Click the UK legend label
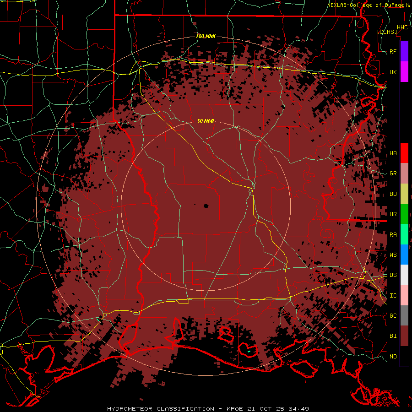Image resolution: width=412 pixels, height=412 pixels. [393, 72]
